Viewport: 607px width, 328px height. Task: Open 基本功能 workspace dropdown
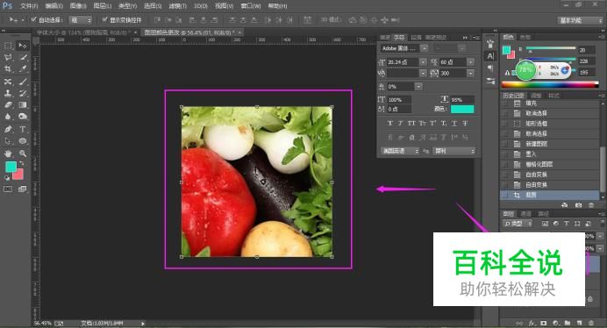580,20
